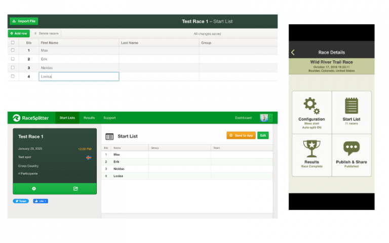This screenshot has width=389, height=243.
Task: Open race settings gear on Test Race 1 card
Action: click(x=34, y=188)
